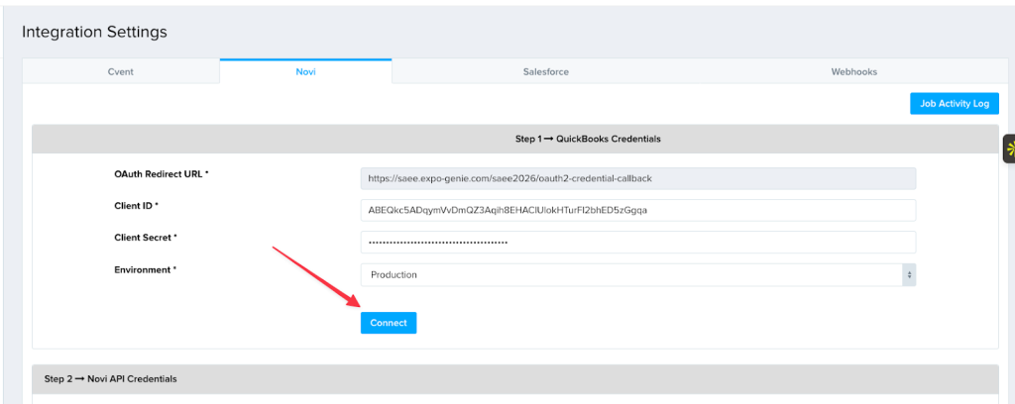Image resolution: width=1015 pixels, height=404 pixels.
Task: Open the Job Activity Log
Action: coord(954,104)
